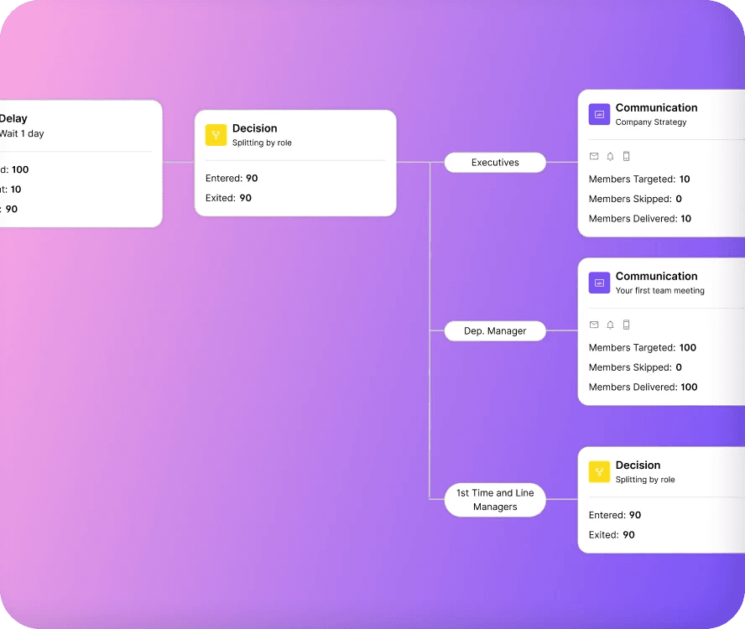This screenshot has width=745, height=629.
Task: Click the email icon in Company Strategy card
Action: [594, 156]
